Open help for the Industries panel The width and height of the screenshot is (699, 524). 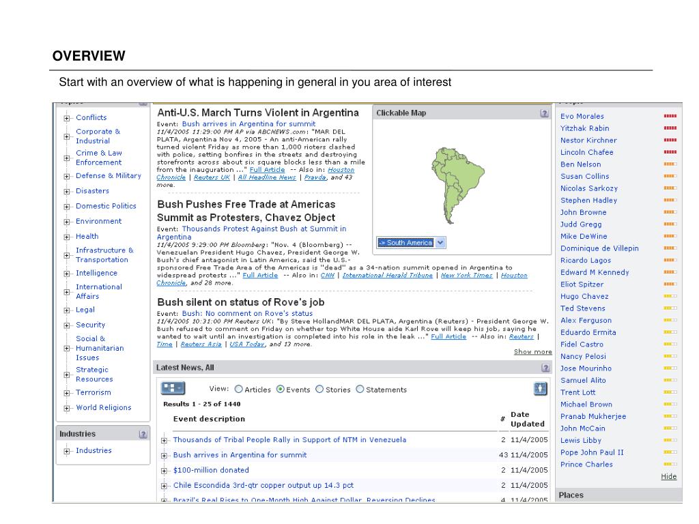click(143, 434)
